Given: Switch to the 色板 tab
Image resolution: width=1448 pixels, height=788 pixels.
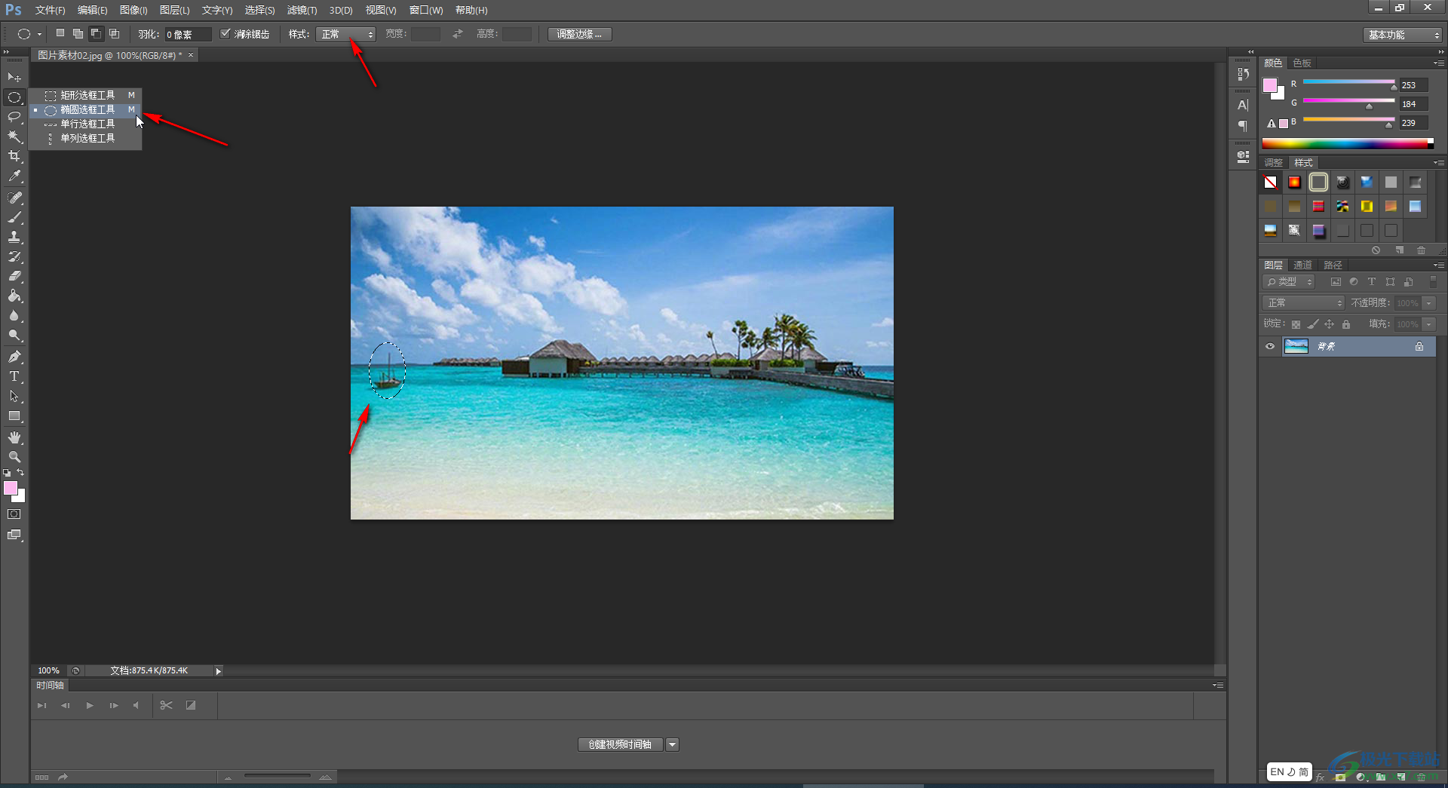Looking at the screenshot, I should point(1302,63).
